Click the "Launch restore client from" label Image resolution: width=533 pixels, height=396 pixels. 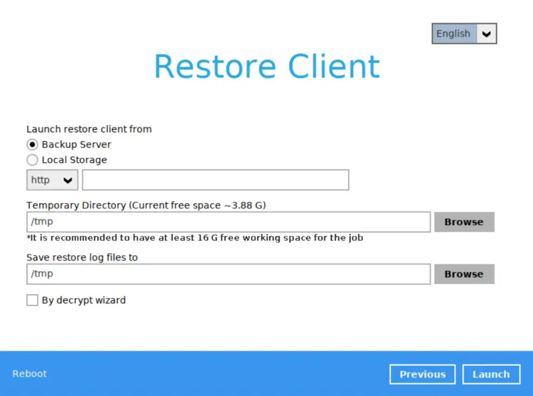click(89, 129)
